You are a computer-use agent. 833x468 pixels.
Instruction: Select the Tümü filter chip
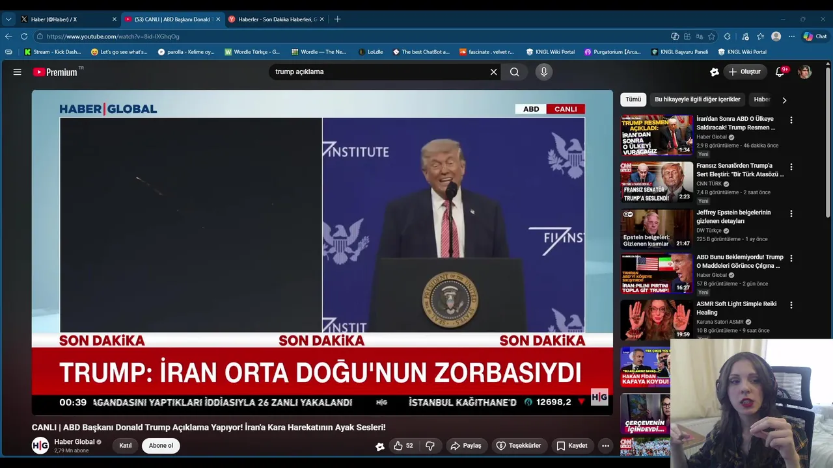click(x=633, y=99)
